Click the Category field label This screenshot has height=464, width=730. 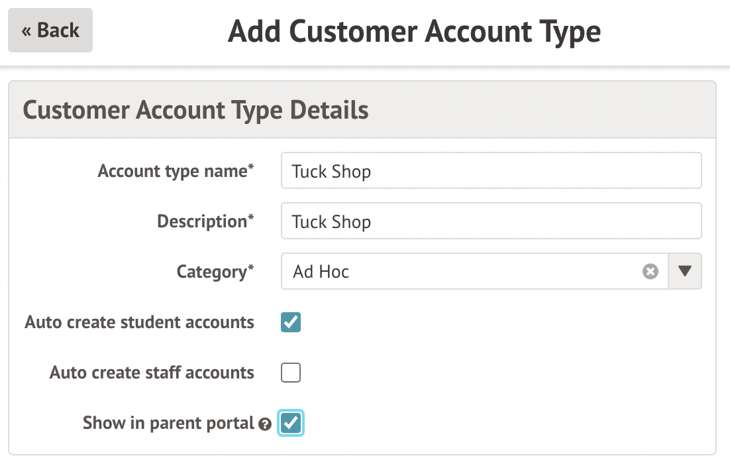point(211,272)
